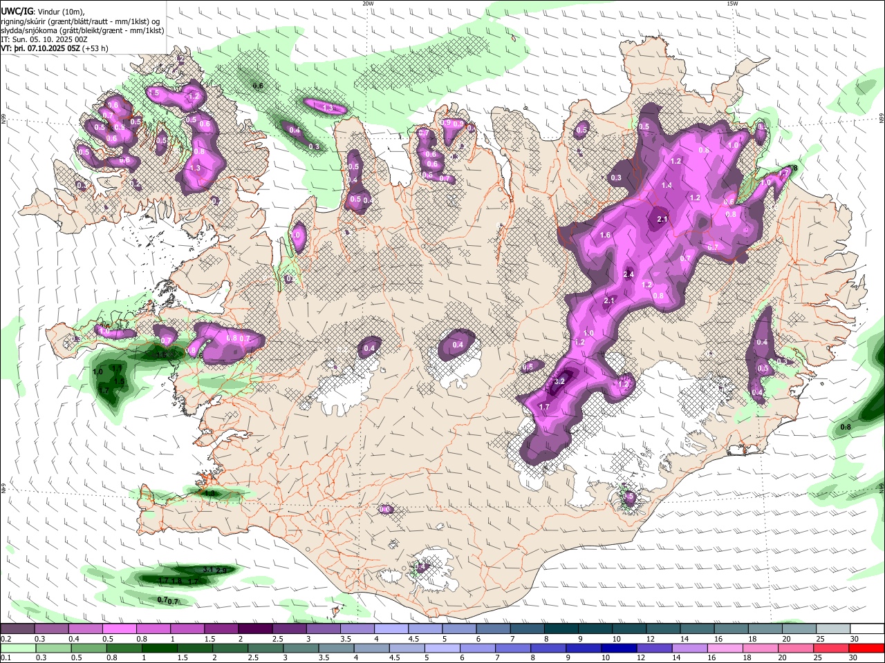Click the UWC/IG title in the header
The width and height of the screenshot is (885, 663).
16,10
